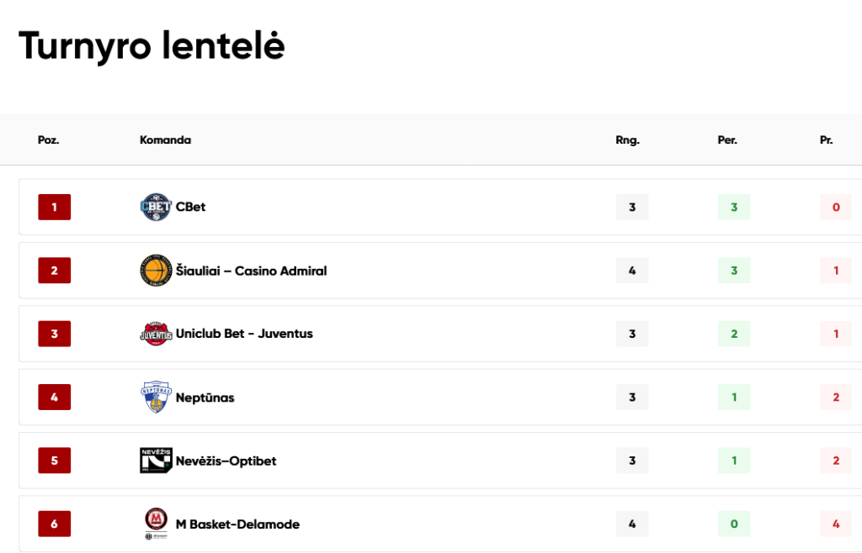Select the Nevėžis–Optibet team name
The height and width of the screenshot is (553, 862).
click(x=226, y=461)
